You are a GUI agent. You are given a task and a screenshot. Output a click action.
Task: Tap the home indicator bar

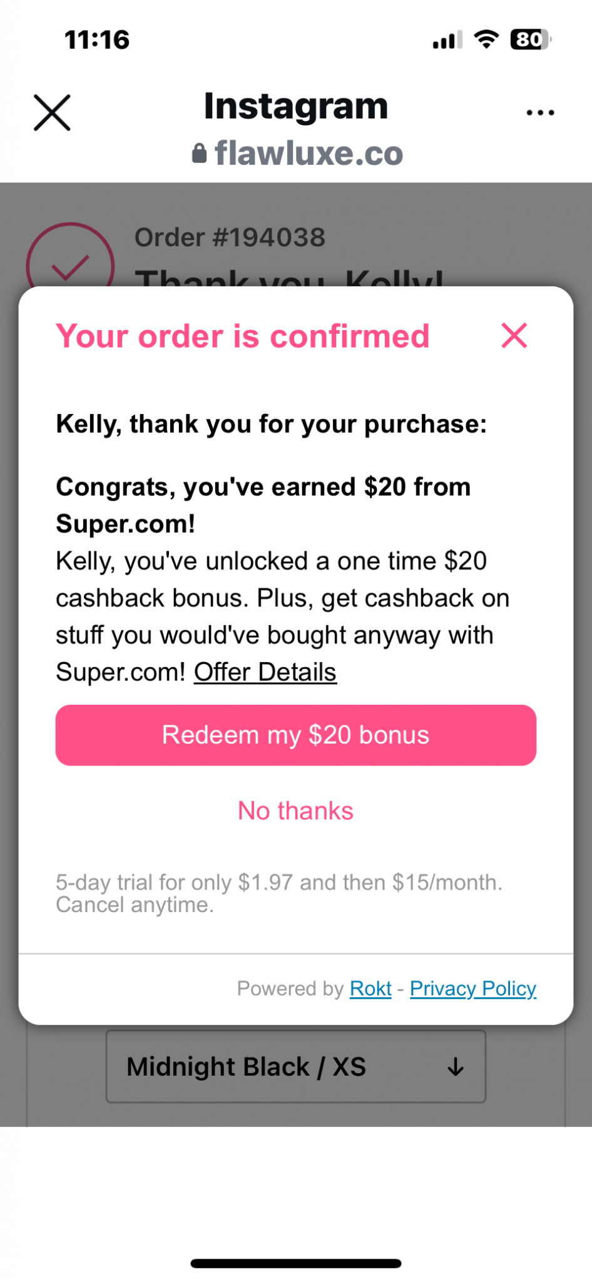(295, 1264)
